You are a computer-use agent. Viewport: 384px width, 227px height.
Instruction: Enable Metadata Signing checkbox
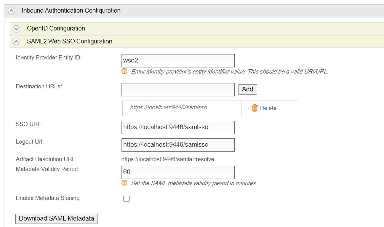(x=126, y=199)
